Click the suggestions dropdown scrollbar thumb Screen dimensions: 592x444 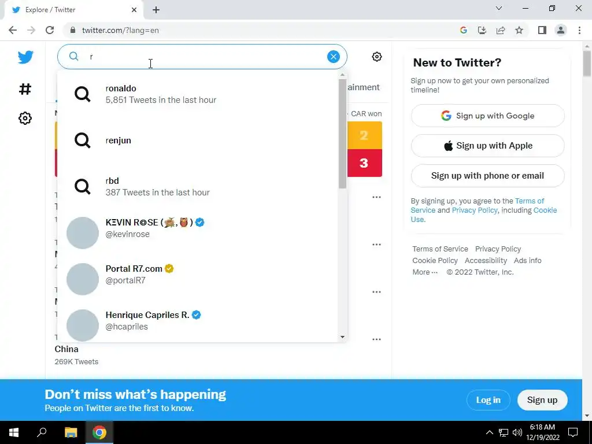point(342,134)
